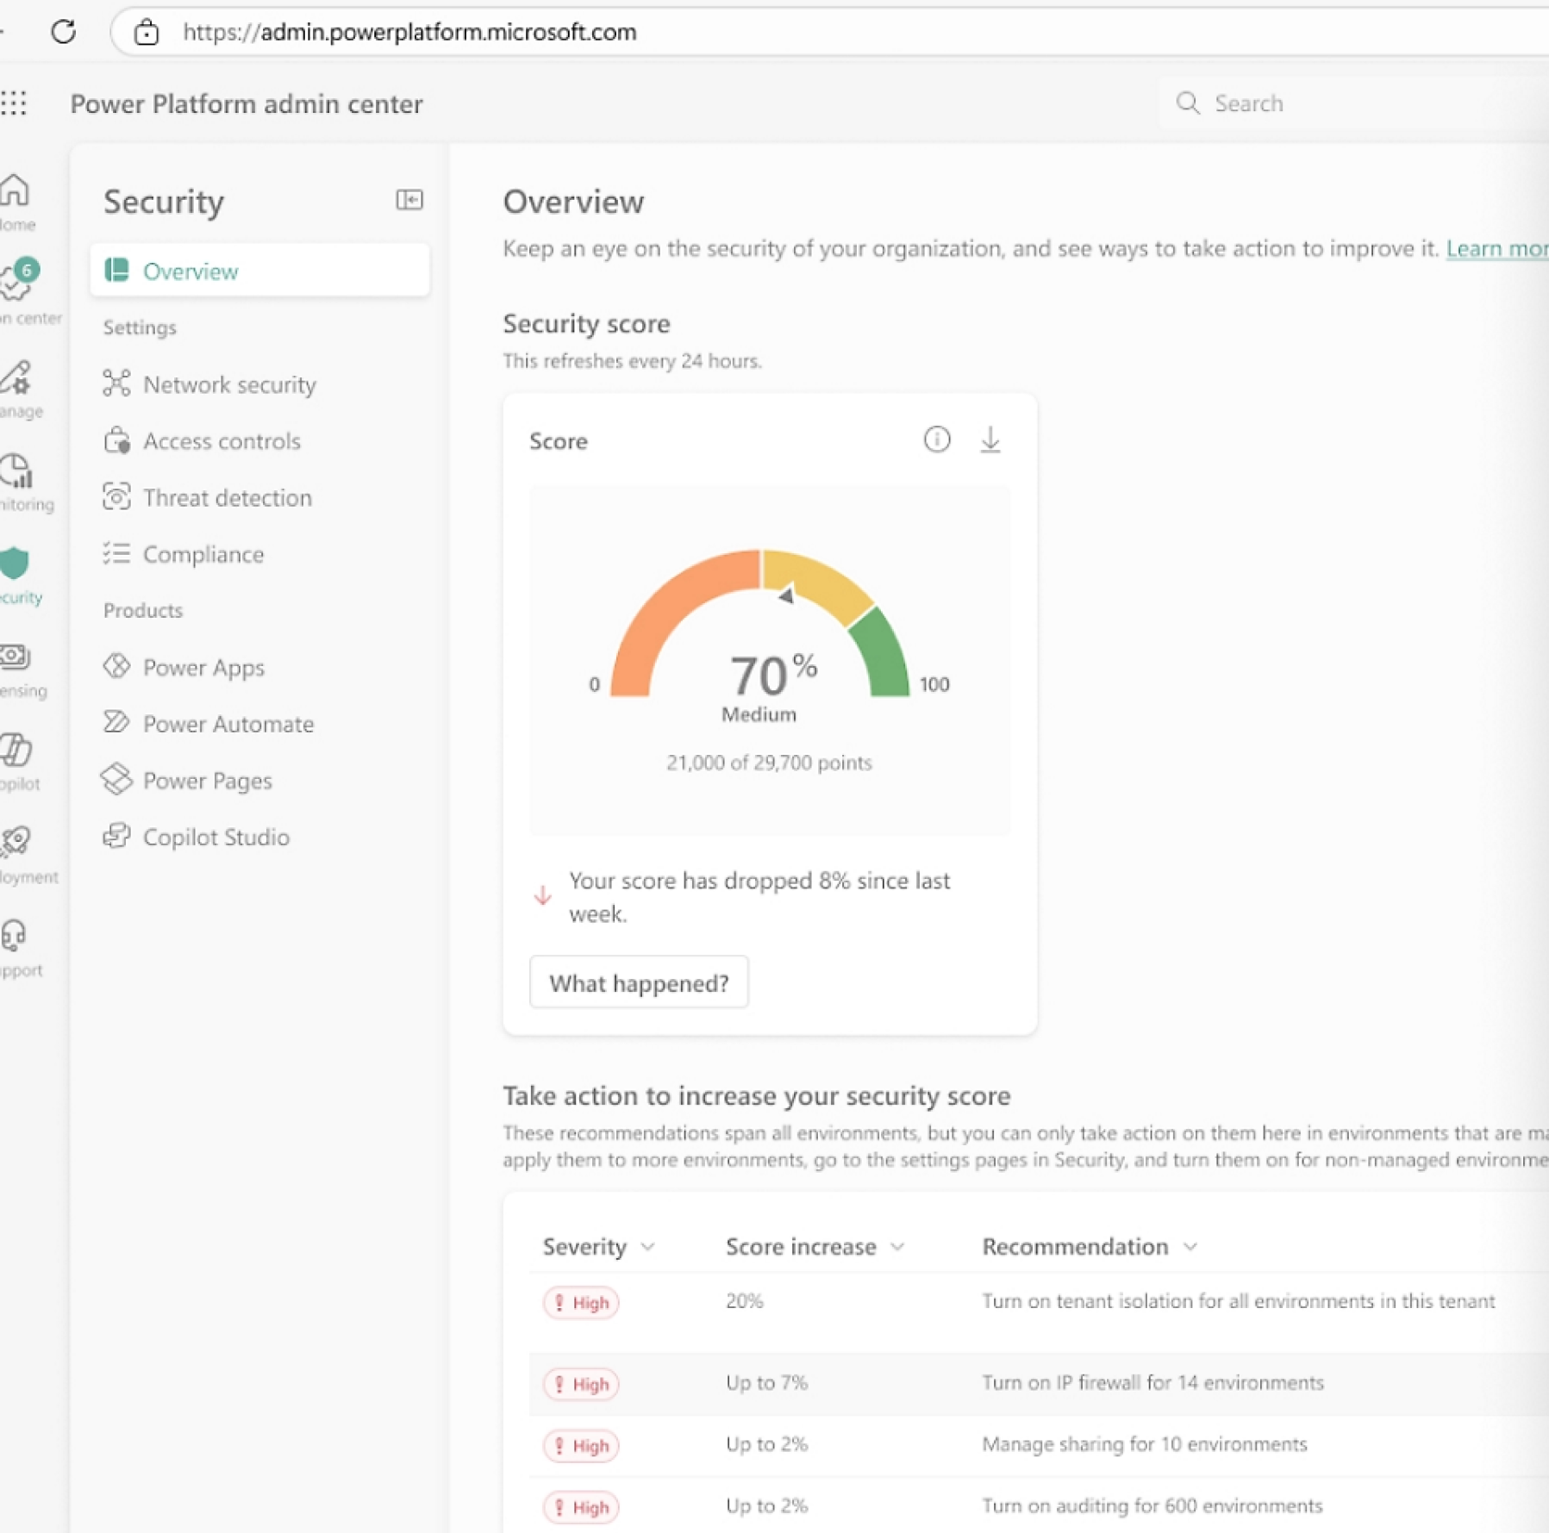This screenshot has height=1533, width=1549.
Task: Open the Score increase column dropdown
Action: [x=897, y=1247]
